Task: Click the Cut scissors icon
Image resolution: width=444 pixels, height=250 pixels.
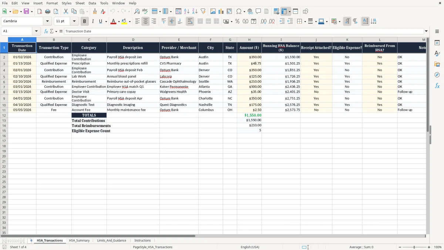Action: [66, 11]
